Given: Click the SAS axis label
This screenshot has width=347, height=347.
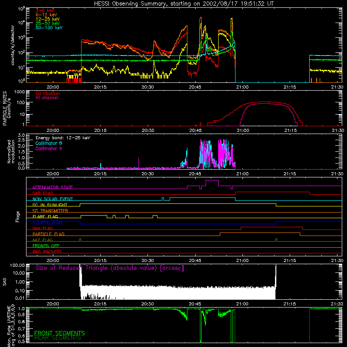Looking at the screenshot, I should click(5, 282).
